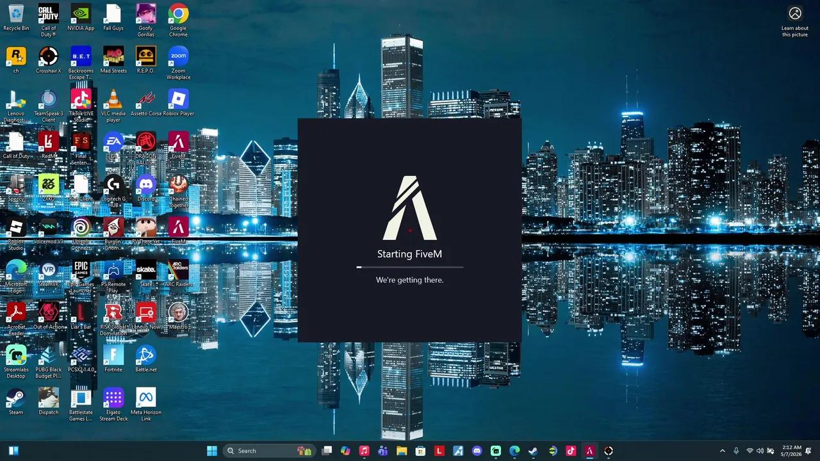Open File Explorer from the taskbar
820x461 pixels.
tap(402, 451)
